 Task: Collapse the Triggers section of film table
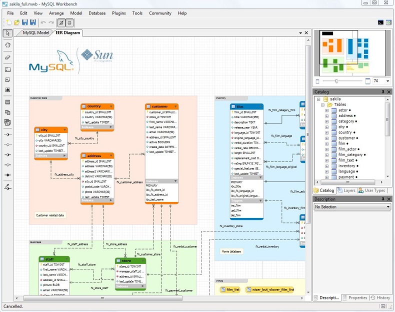(x=260, y=200)
